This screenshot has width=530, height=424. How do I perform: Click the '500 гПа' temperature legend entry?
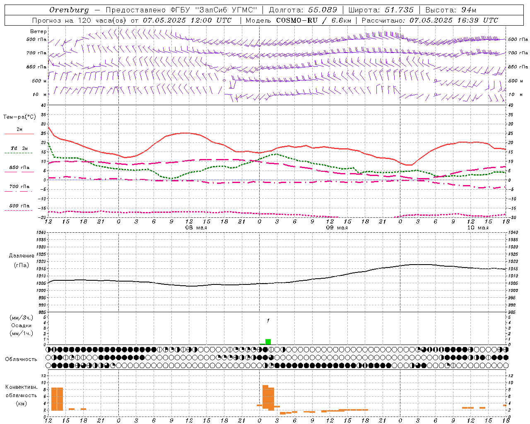(19, 206)
